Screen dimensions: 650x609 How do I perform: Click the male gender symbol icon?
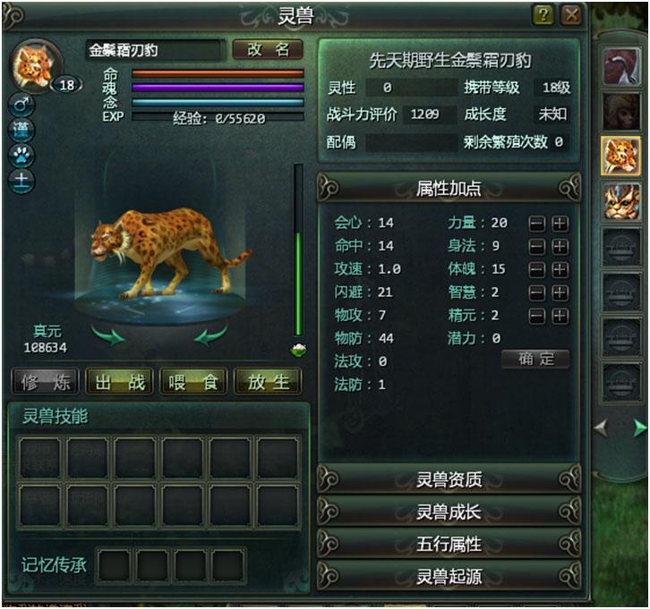tap(21, 104)
